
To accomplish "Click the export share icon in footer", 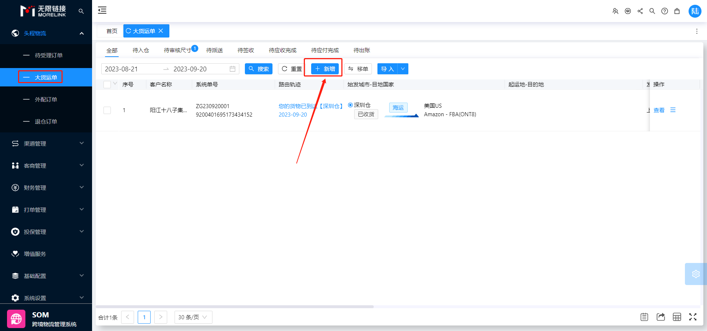I will (661, 317).
